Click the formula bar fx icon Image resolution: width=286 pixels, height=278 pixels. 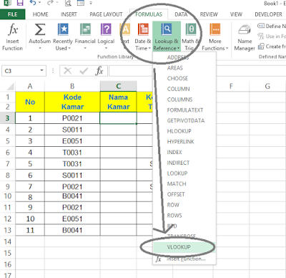tap(99, 71)
